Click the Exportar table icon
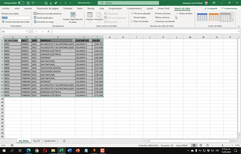The image size is (241, 154). coord(90,15)
